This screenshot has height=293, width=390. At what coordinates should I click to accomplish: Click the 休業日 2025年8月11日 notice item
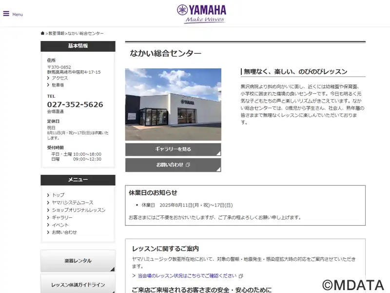(187, 205)
